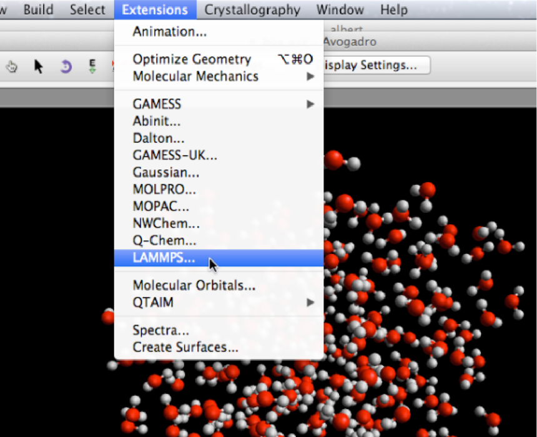Launch the Create Surfaces dialog
This screenshot has width=537, height=437.
[x=185, y=347]
